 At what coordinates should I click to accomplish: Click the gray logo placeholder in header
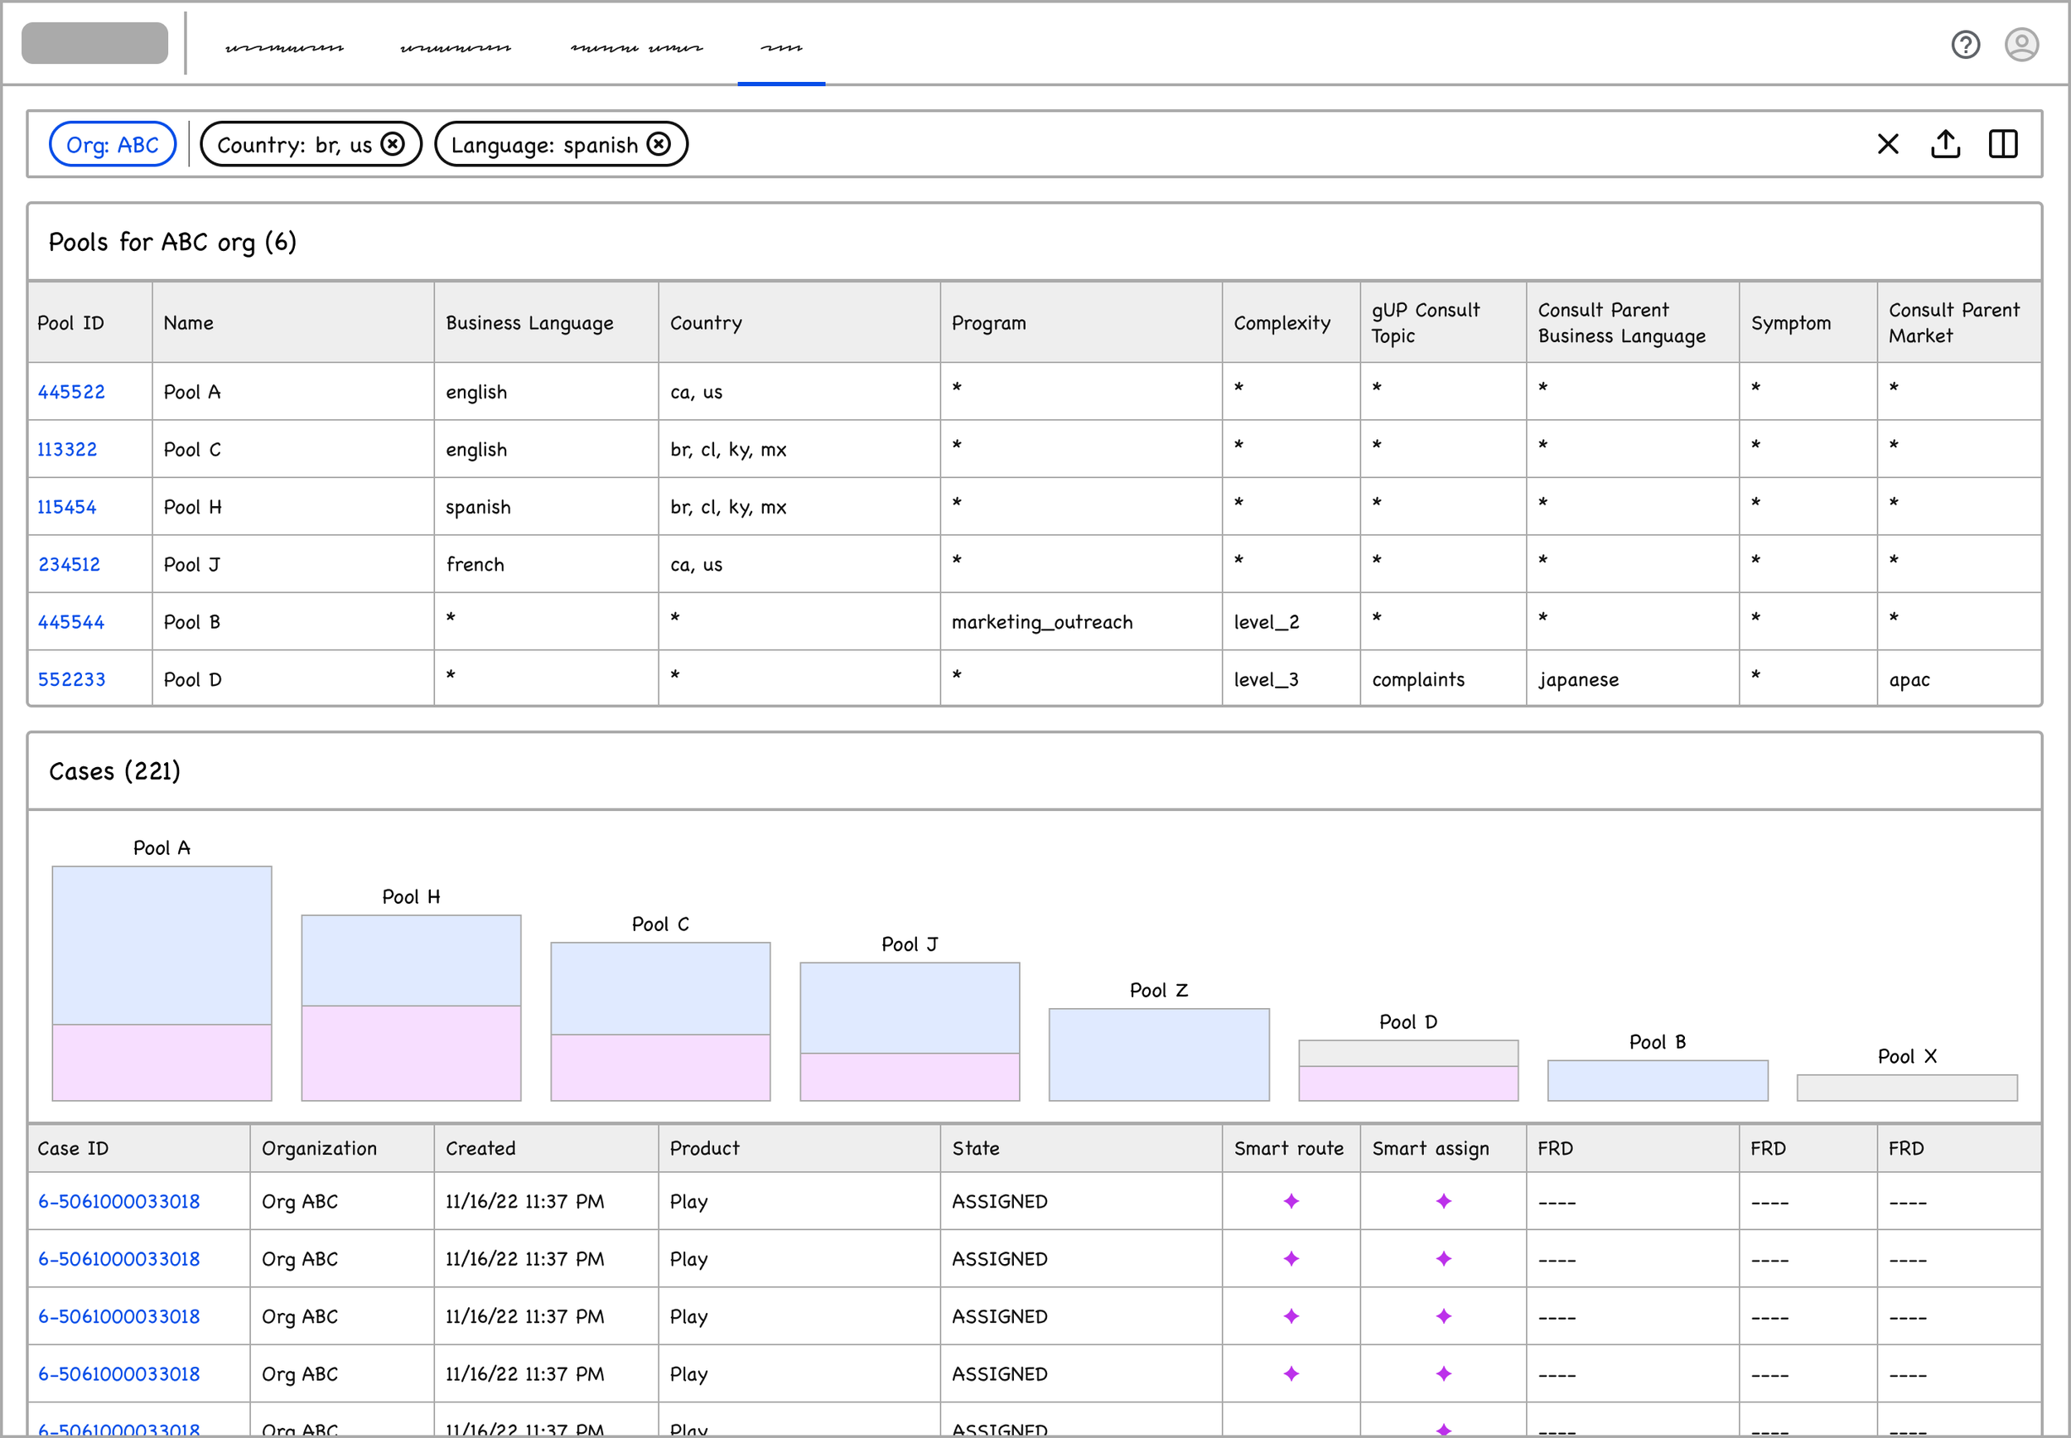(x=94, y=43)
